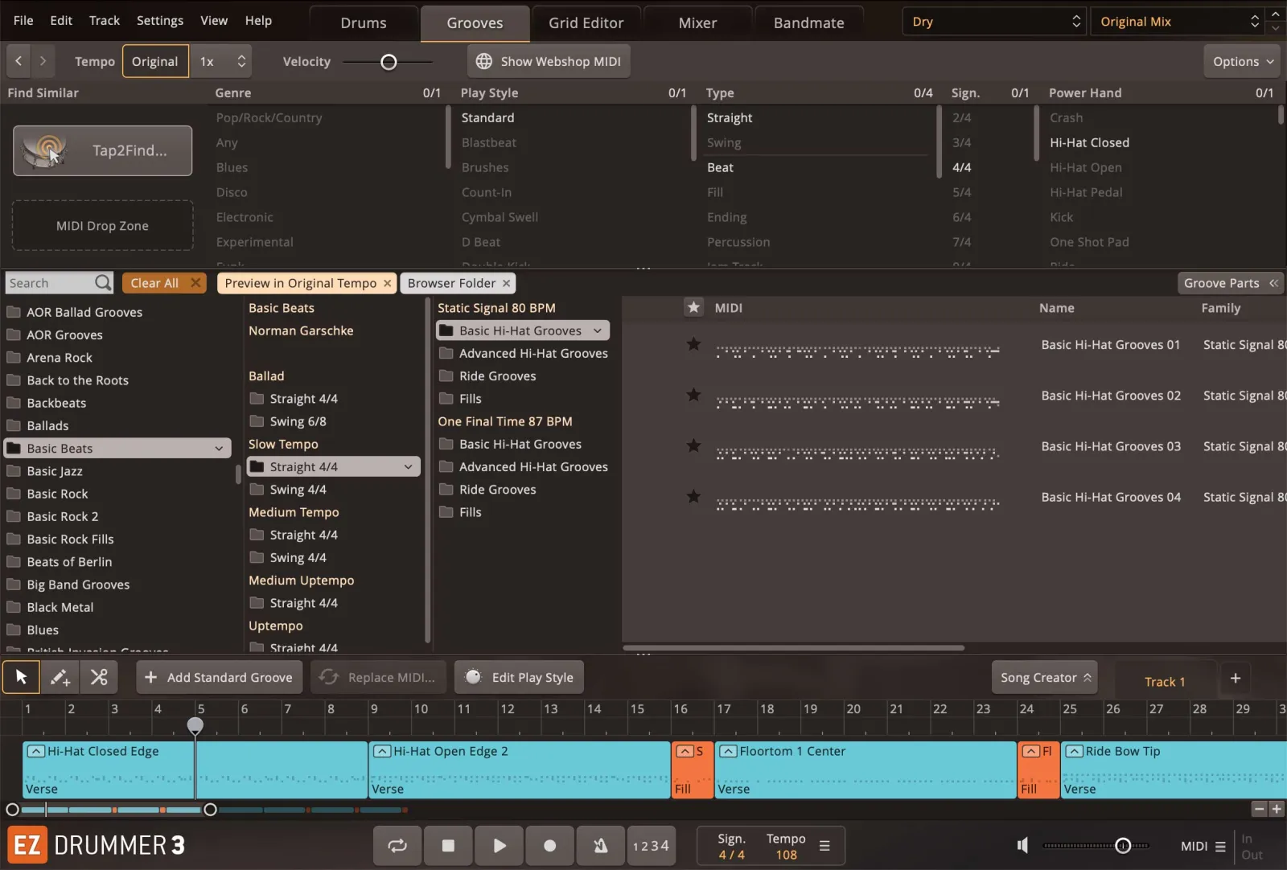The width and height of the screenshot is (1287, 870).
Task: Select the scissors cut tool
Action: tap(98, 677)
